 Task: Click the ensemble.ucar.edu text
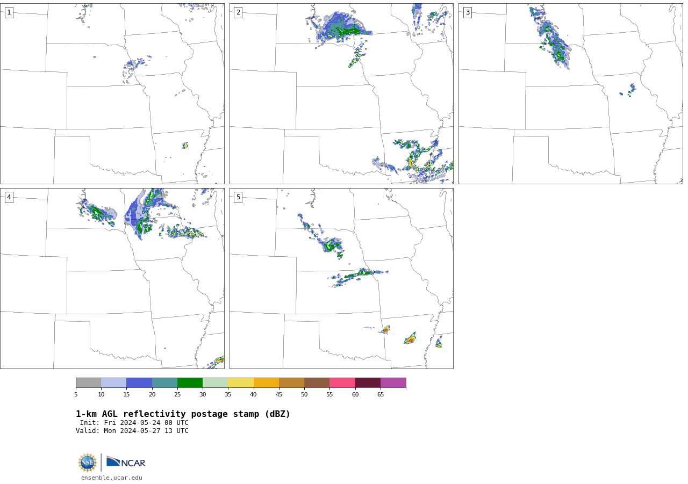112,478
